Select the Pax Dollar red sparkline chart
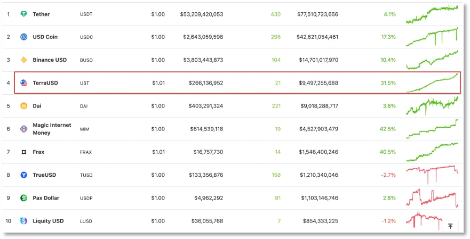Screen dimensions: 470x239 pos(432,198)
